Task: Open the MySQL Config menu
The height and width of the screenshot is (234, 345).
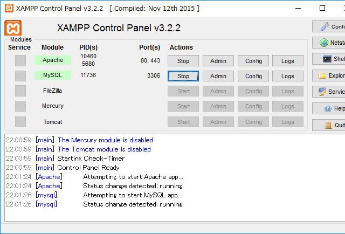Action: click(x=253, y=76)
